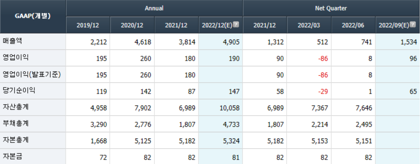The height and width of the screenshot is (164, 420).
Task: Click the 자본금 estimate value 81
Action: (236, 157)
